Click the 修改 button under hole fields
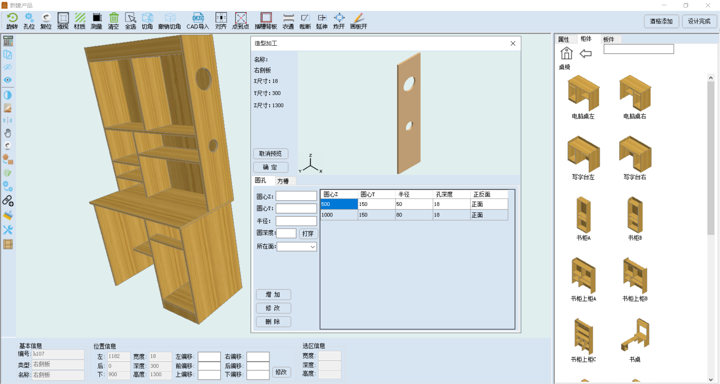 [273, 308]
